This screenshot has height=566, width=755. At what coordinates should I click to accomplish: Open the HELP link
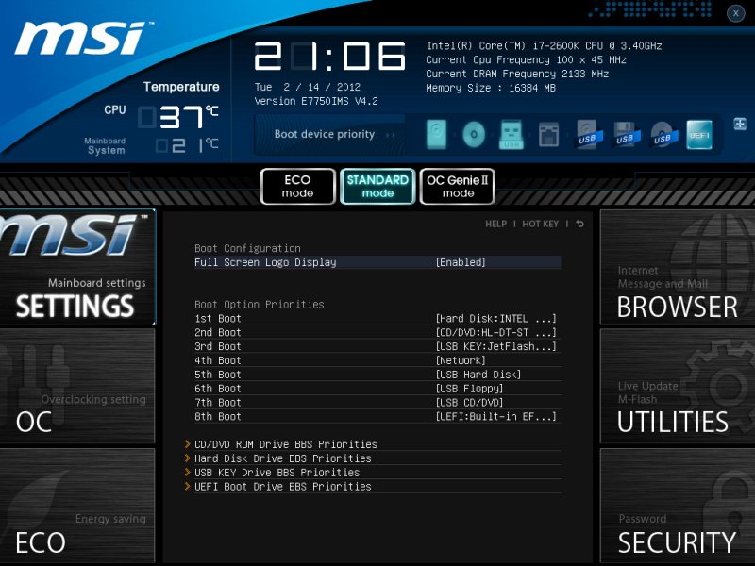pos(496,224)
